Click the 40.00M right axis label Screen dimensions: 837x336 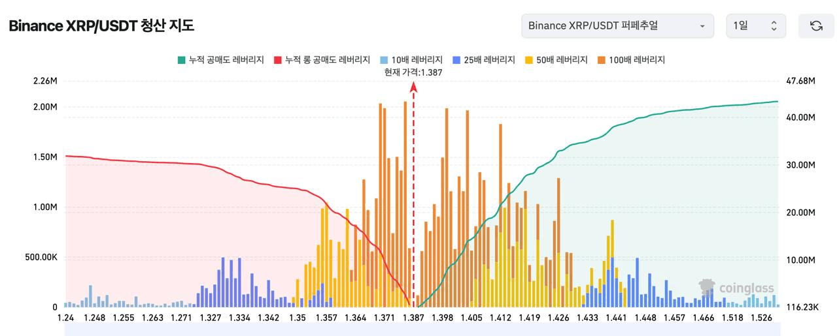[800, 117]
